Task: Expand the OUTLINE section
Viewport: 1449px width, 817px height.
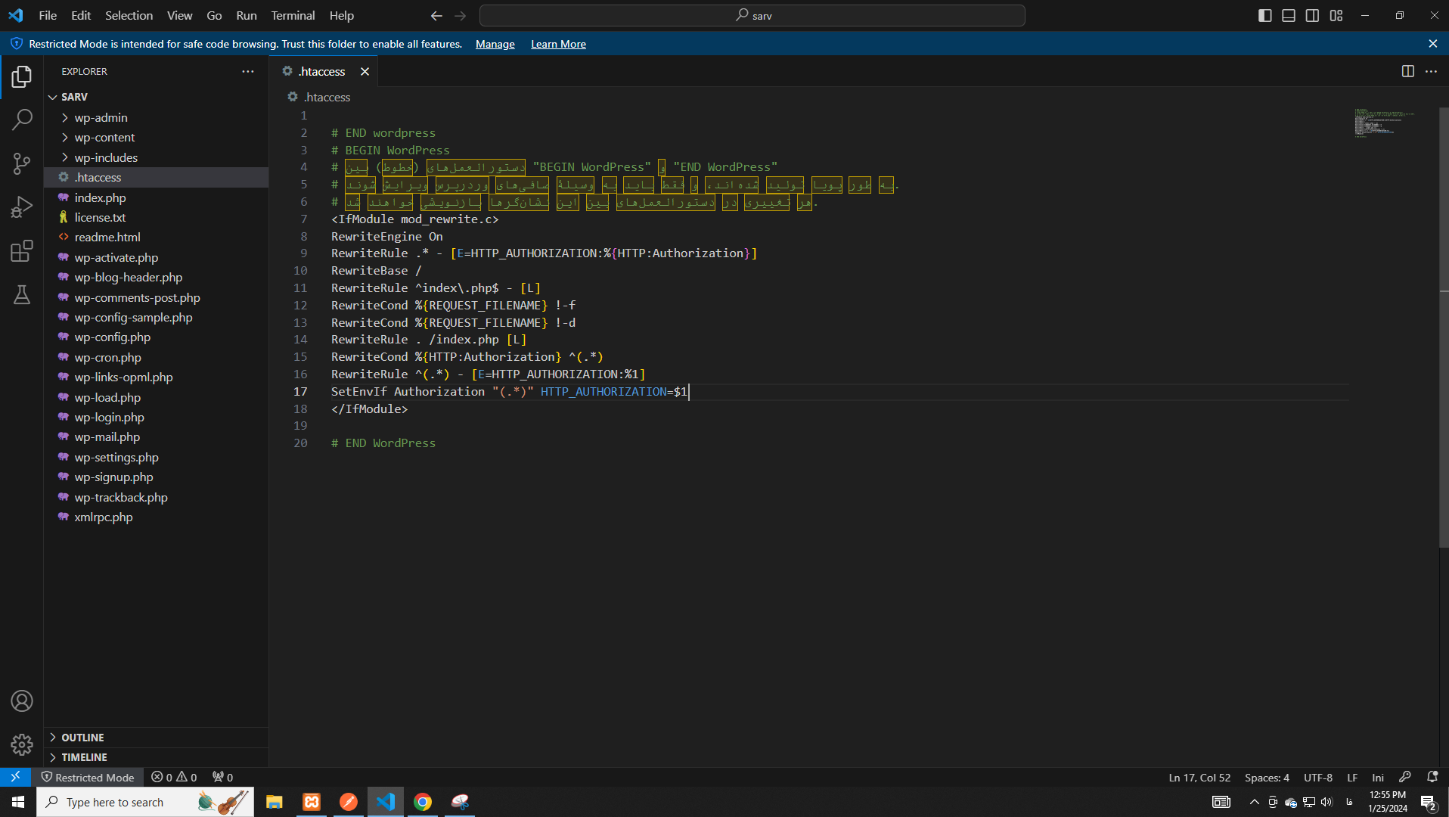Action: (x=156, y=738)
